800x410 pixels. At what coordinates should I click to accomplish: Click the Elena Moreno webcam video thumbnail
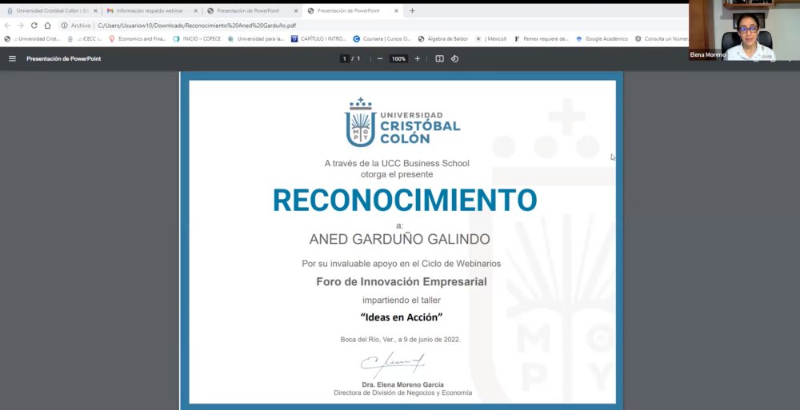[744, 30]
